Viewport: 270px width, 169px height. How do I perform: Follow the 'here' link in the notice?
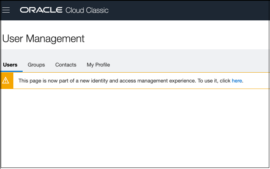pyautogui.click(x=237, y=81)
